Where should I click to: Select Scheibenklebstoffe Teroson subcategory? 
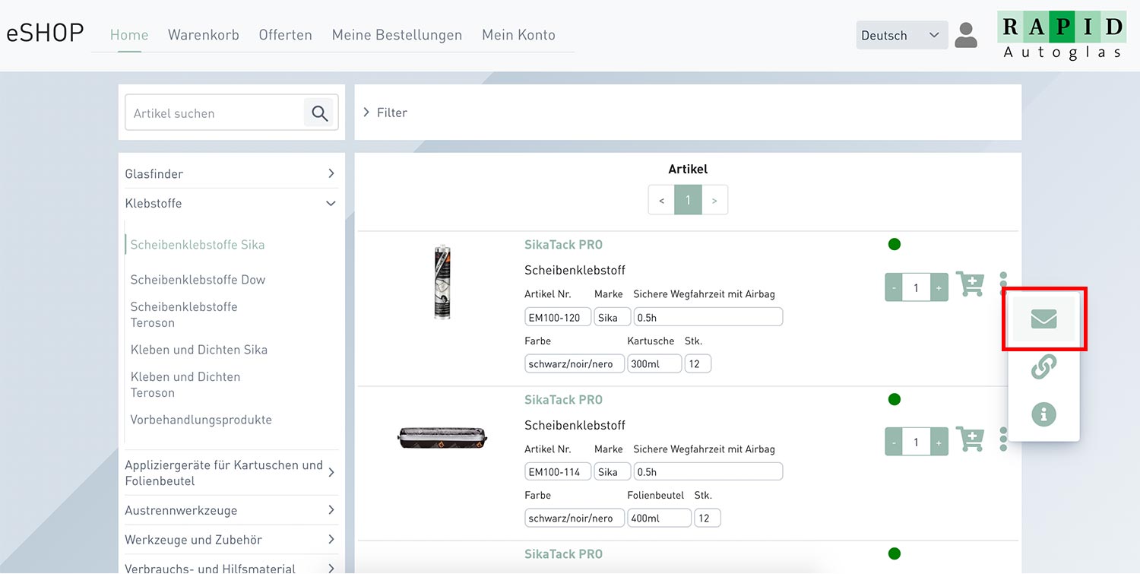coord(184,315)
